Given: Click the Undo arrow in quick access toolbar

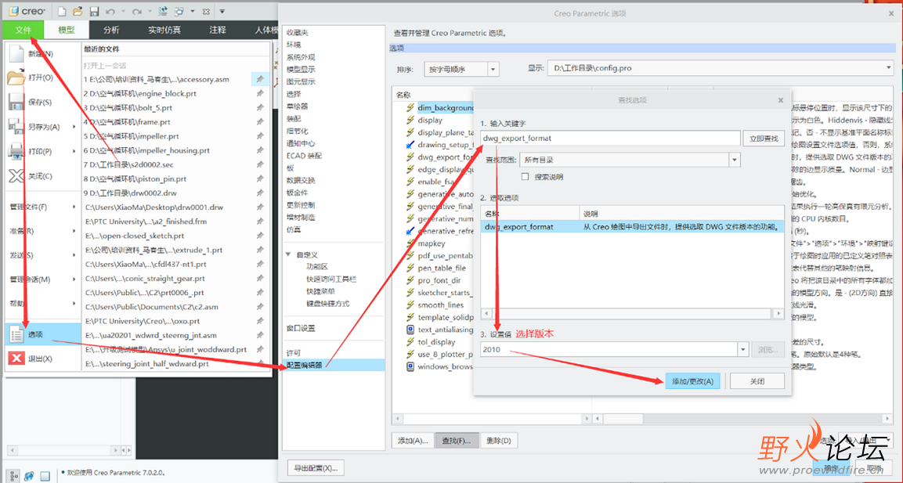Looking at the screenshot, I should pyautogui.click(x=110, y=11).
